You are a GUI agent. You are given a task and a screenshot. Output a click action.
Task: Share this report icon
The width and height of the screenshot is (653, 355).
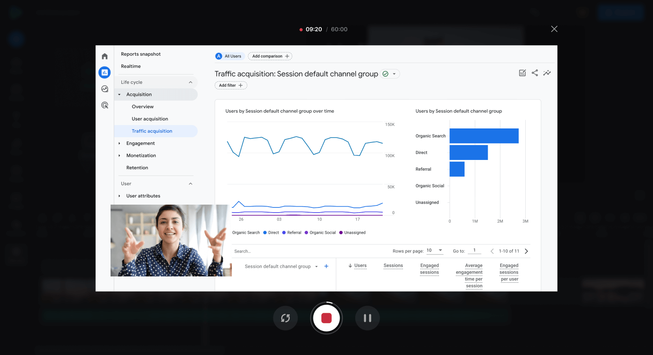coord(535,73)
